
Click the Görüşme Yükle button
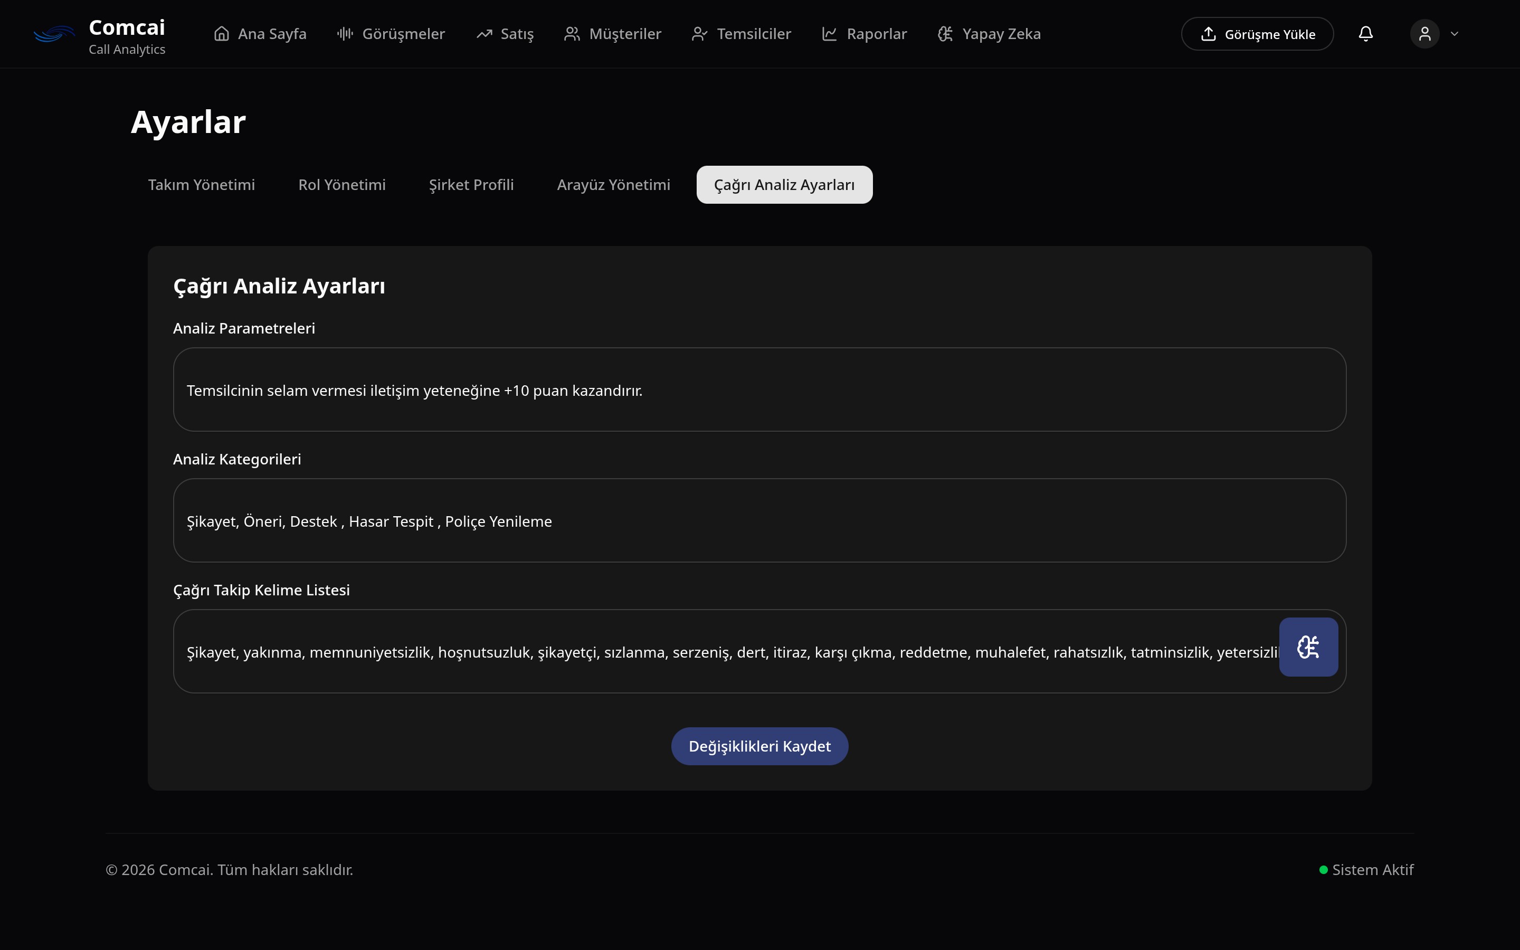point(1258,34)
